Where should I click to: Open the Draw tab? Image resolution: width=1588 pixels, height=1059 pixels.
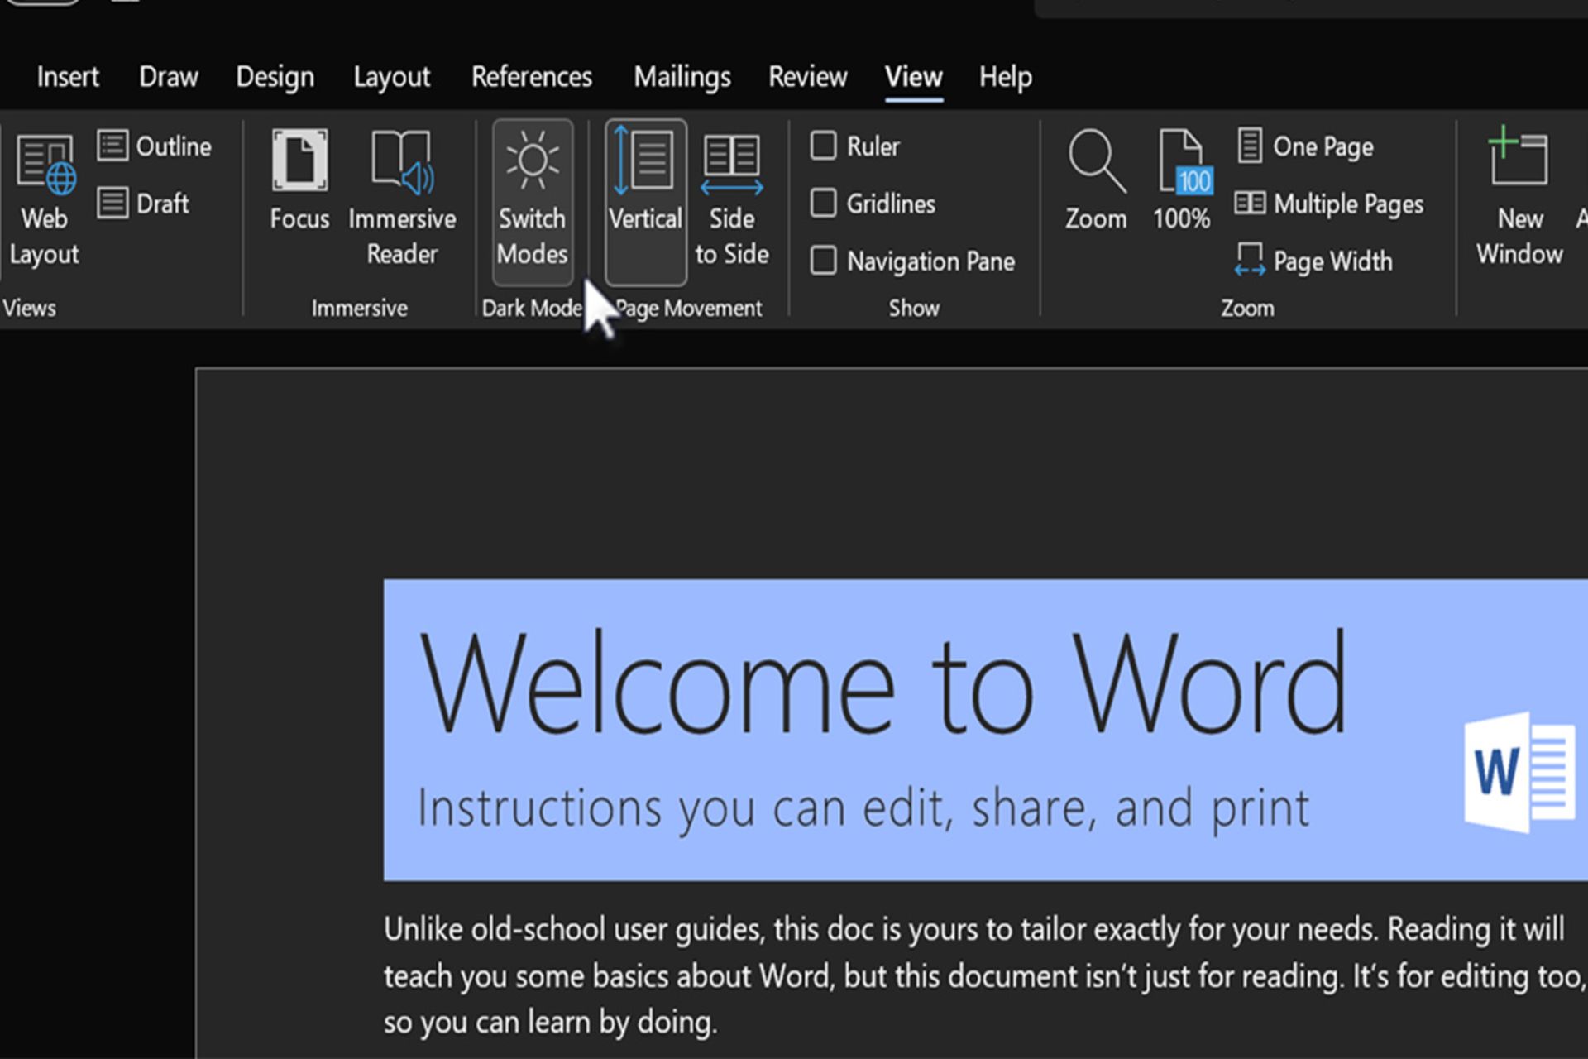(x=169, y=77)
